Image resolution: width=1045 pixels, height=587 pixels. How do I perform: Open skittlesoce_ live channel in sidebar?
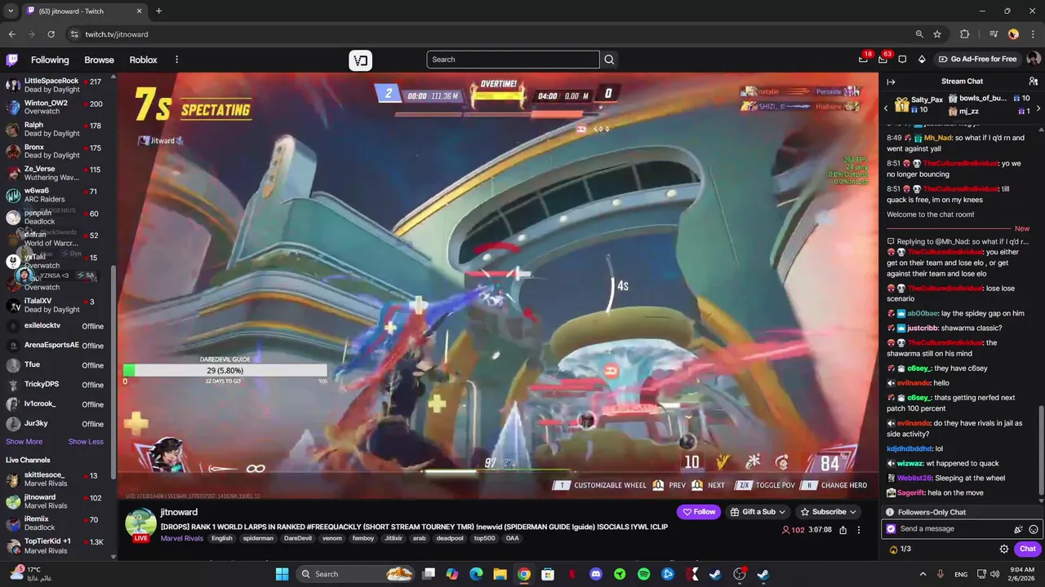pos(57,479)
